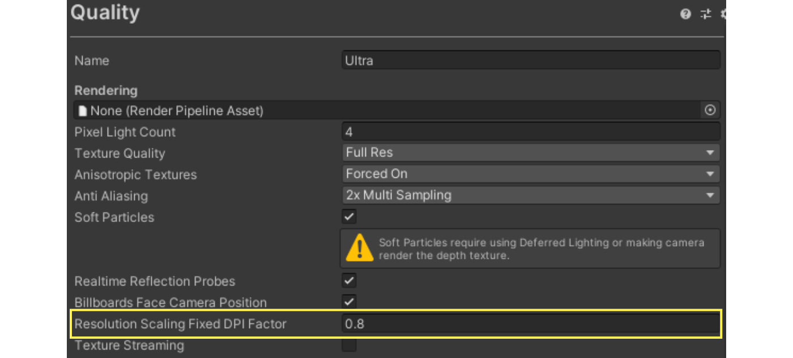Click the warning triangle on the Soft Particles message
Viewport: 793px width, 358px height.
[x=359, y=248]
